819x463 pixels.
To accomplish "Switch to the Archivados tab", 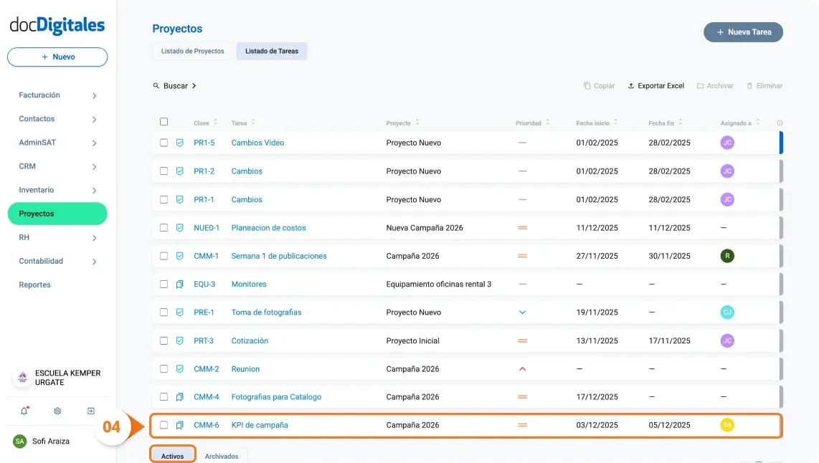I will coord(222,454).
